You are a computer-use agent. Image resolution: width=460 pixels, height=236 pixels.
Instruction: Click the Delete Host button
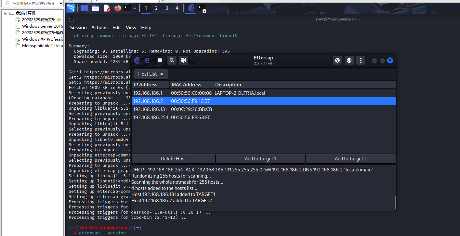[174, 159]
